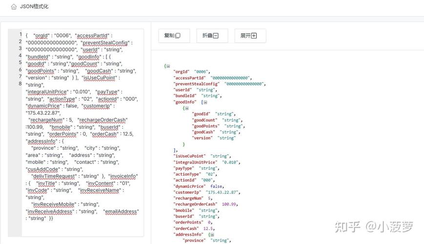This screenshot has width=424, height=244.
Task: Select the "goodId" key in formatted output
Action: point(201,114)
